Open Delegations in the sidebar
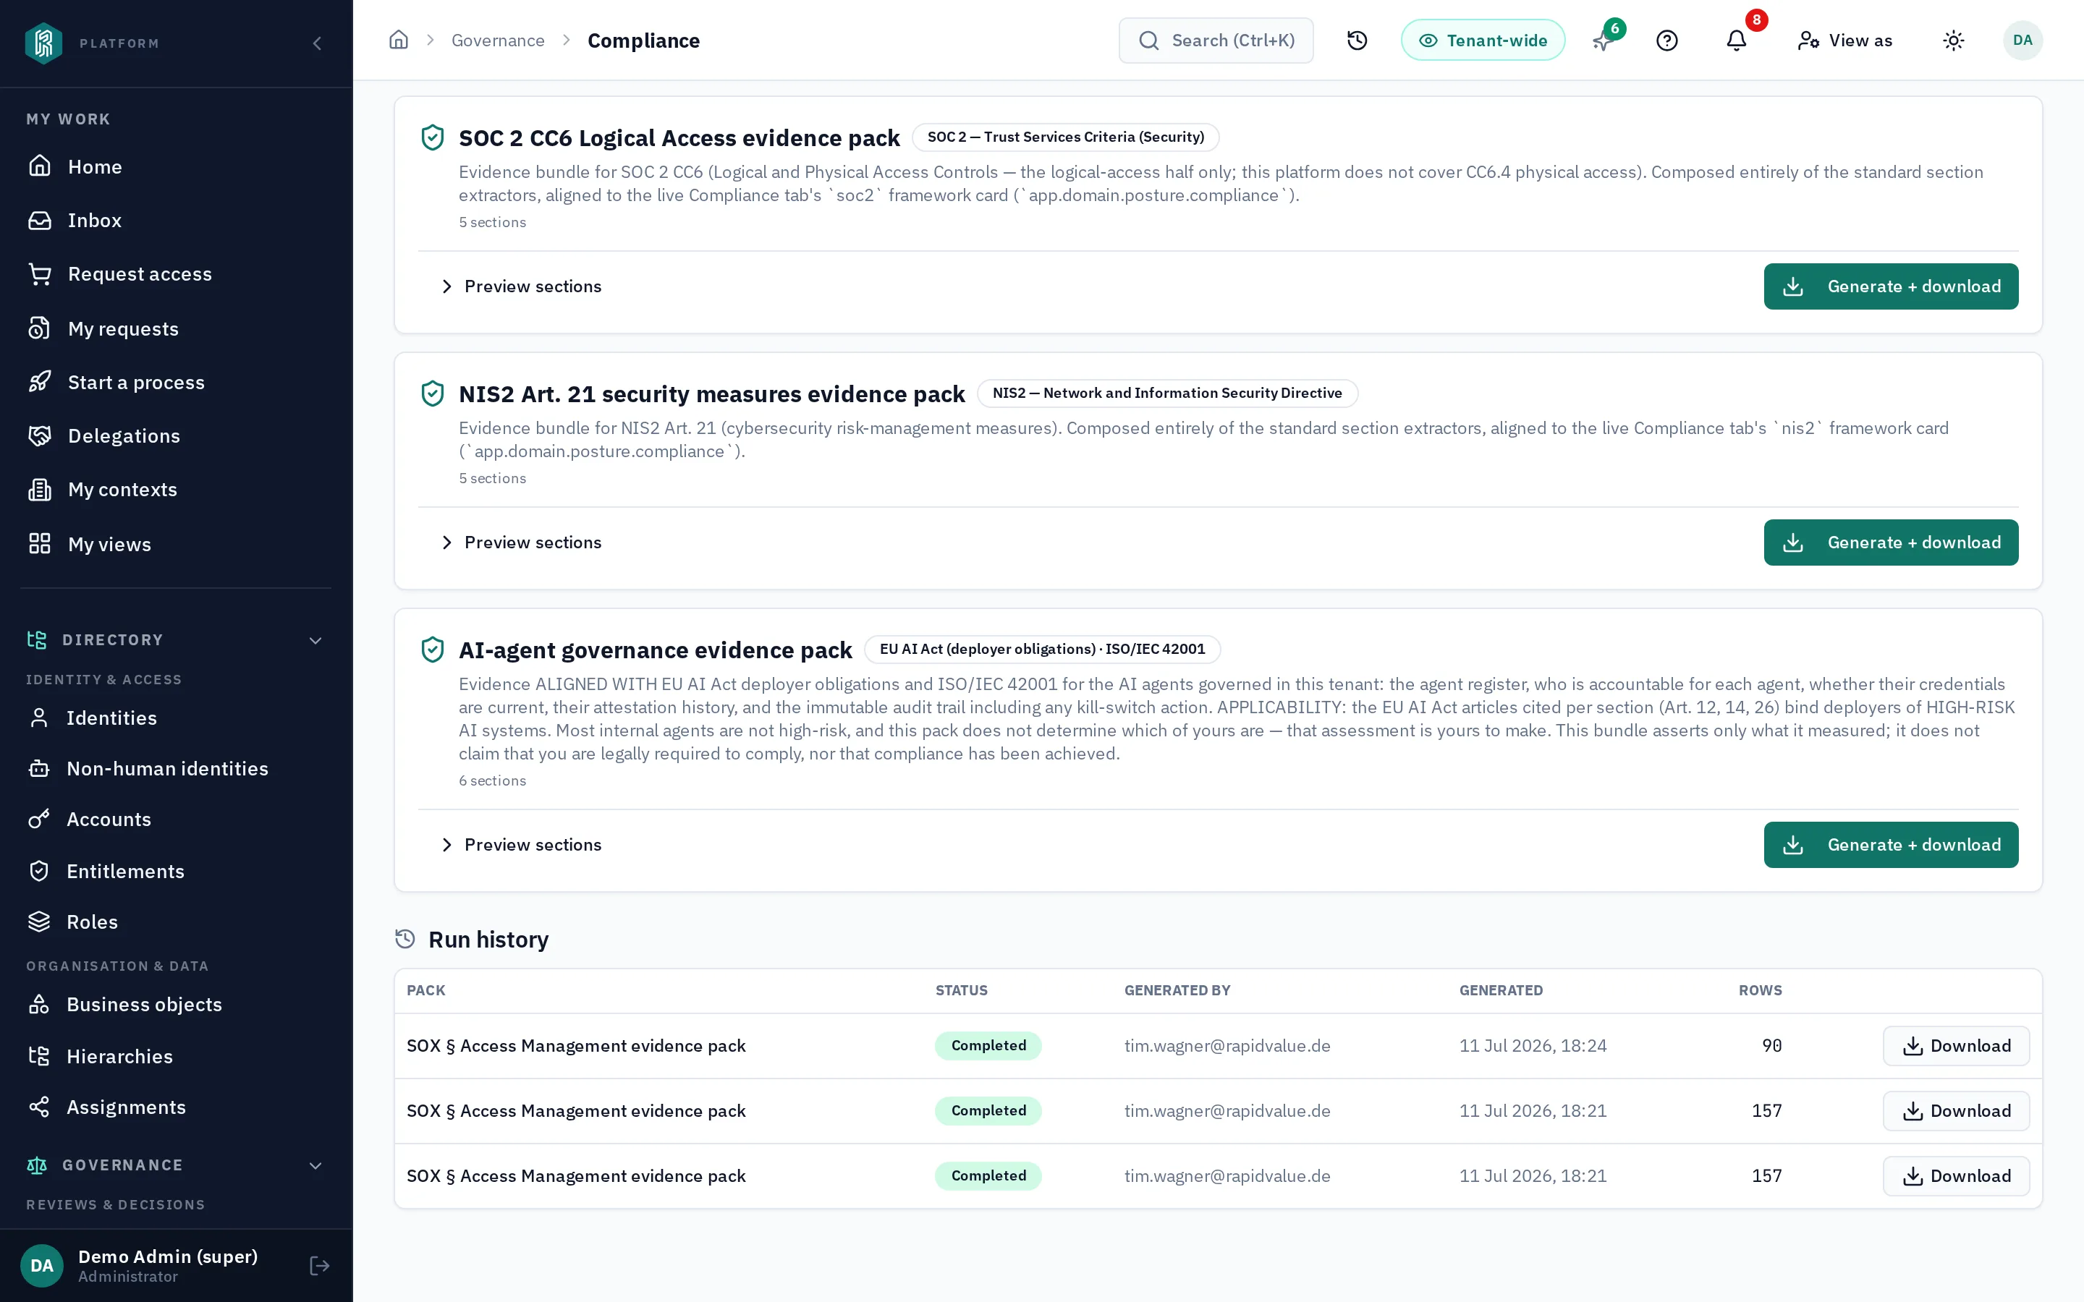The image size is (2084, 1302). point(176,435)
